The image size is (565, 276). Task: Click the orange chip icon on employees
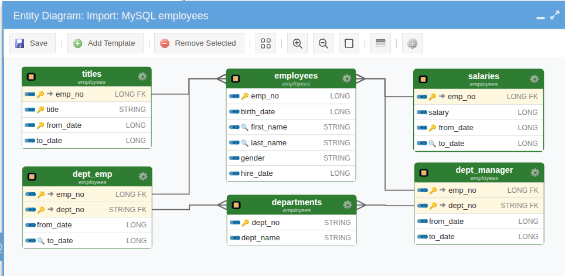pos(236,79)
